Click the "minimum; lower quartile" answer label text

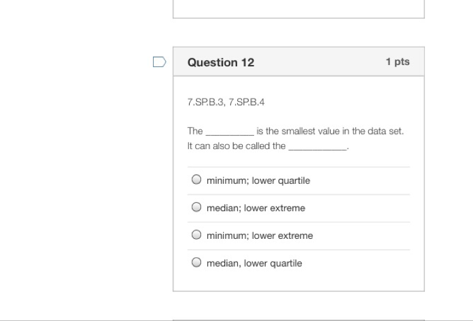258,181
